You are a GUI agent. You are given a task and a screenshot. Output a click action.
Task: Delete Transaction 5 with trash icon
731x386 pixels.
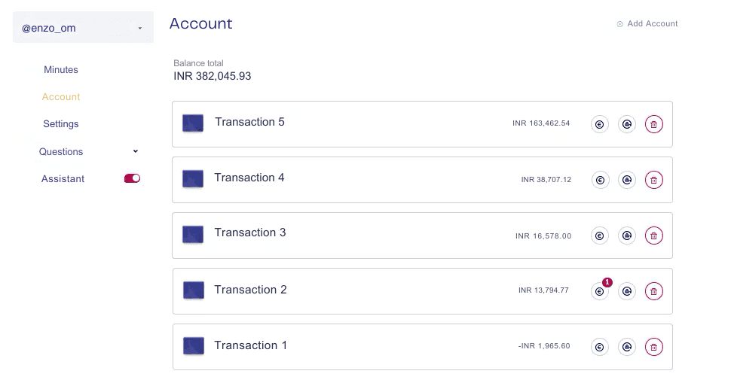(x=653, y=124)
